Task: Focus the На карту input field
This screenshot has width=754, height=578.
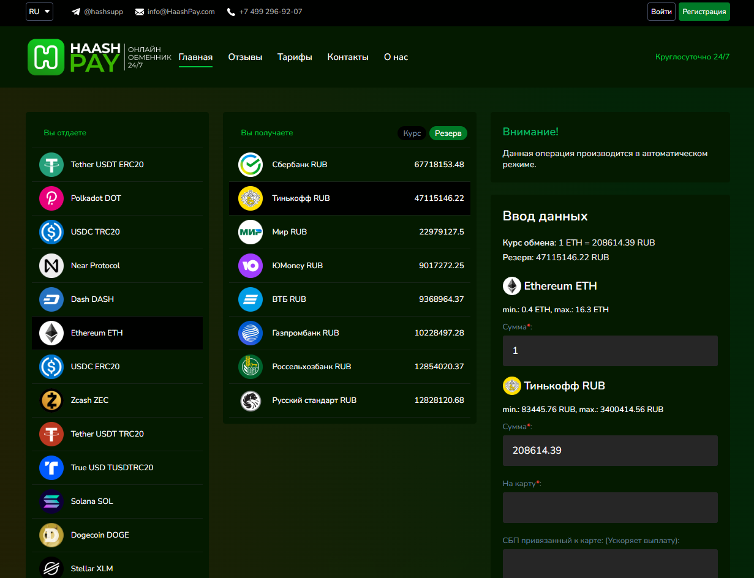Action: point(610,508)
